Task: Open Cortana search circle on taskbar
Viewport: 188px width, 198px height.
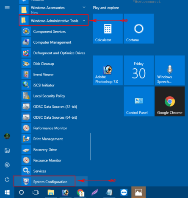Action: (21, 192)
